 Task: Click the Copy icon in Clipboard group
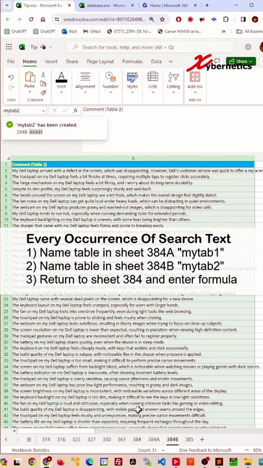(x=44, y=84)
